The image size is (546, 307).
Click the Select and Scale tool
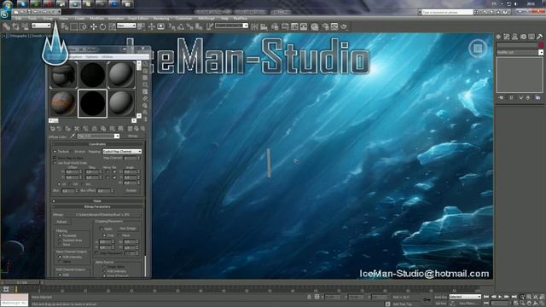point(112,26)
